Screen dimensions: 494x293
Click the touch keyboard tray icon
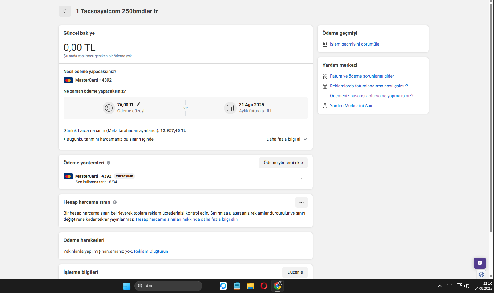(450, 286)
